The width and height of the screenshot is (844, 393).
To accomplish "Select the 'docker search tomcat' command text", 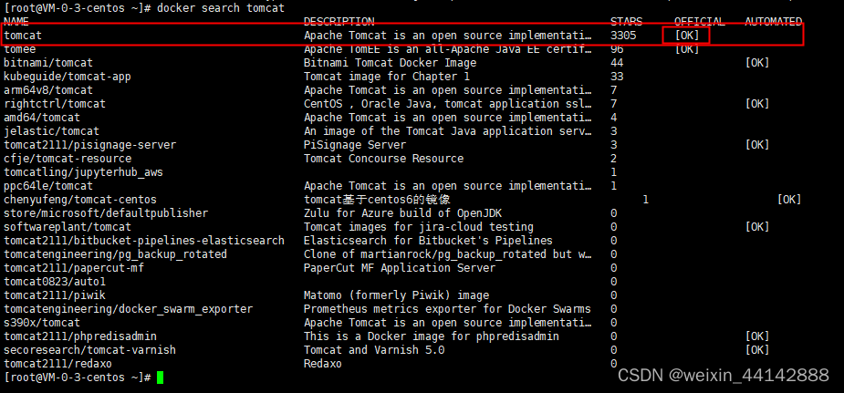I will click(221, 8).
